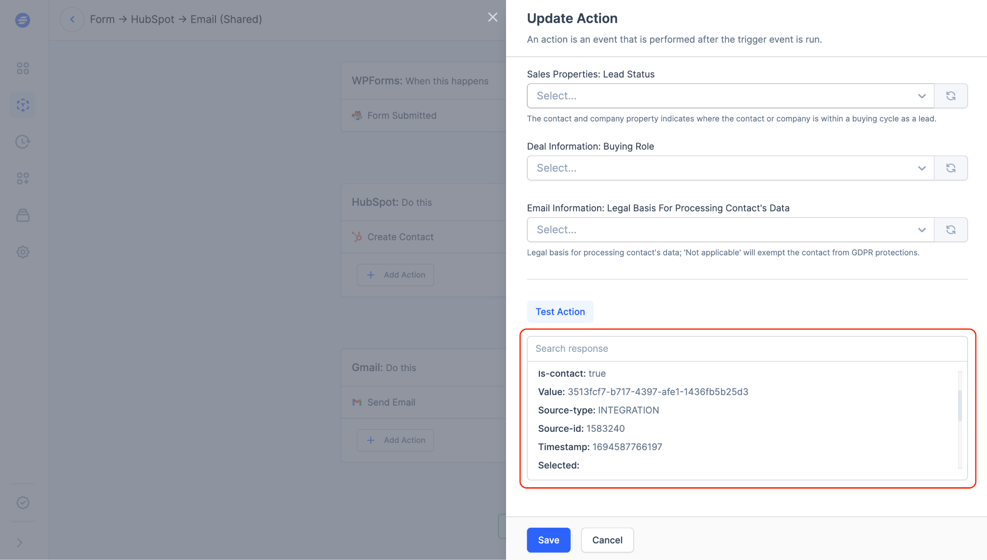Click the HubSpot: Do this header
This screenshot has height=560, width=987.
pos(392,202)
